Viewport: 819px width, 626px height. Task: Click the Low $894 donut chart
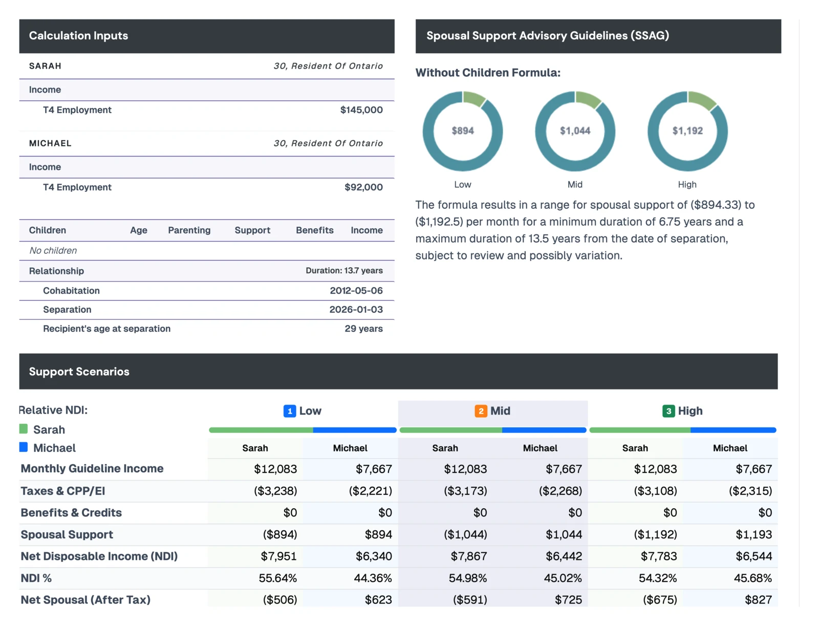(463, 131)
